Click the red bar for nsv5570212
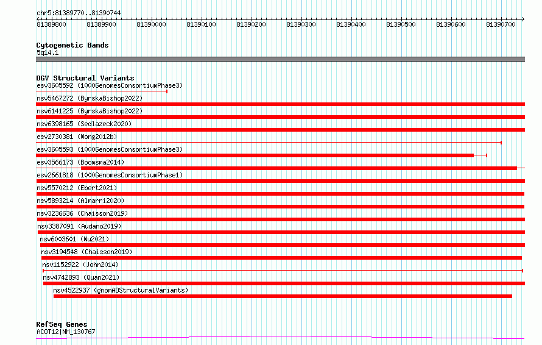The width and height of the screenshot is (542, 345). coord(280,194)
